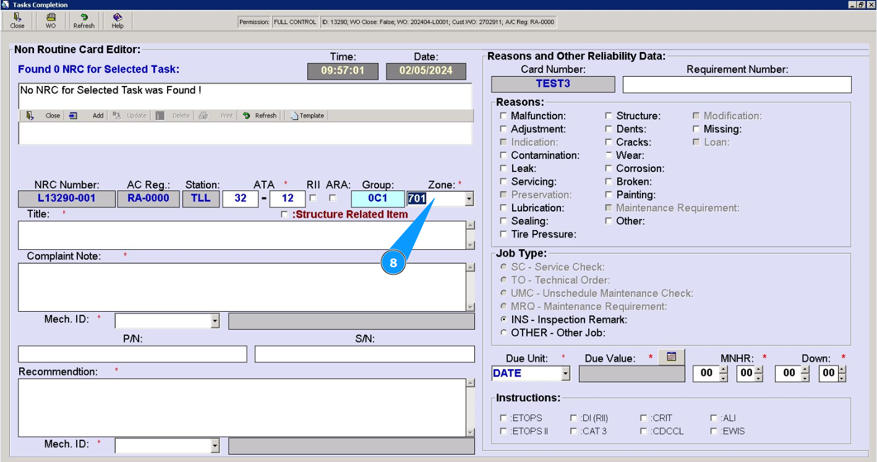The width and height of the screenshot is (877, 462).
Task: Open the Mech. ID dropdown under Recommendation
Action: 215,446
